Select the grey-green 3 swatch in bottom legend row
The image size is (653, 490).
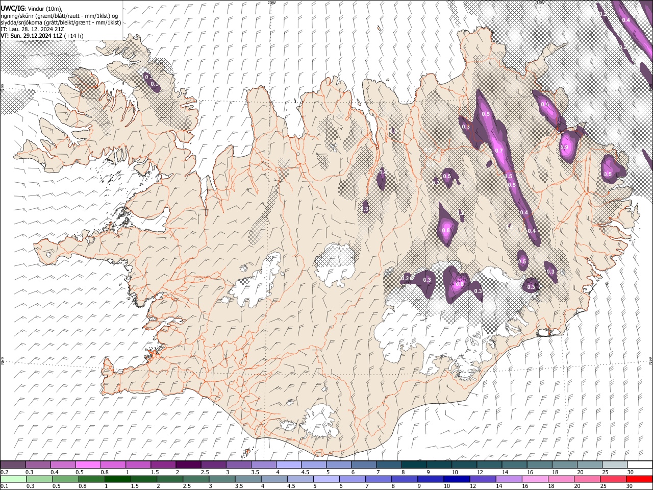coord(222,479)
